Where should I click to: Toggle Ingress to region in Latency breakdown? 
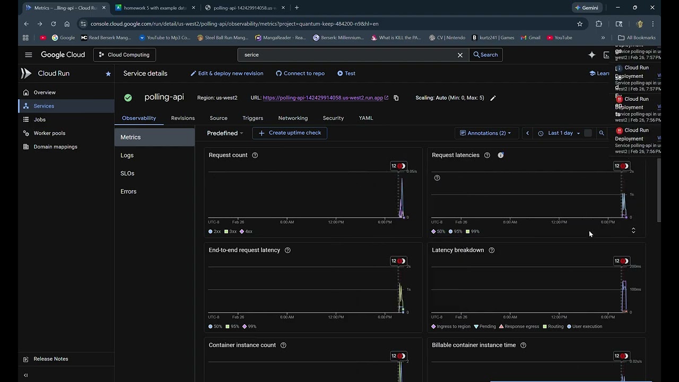[x=451, y=326]
